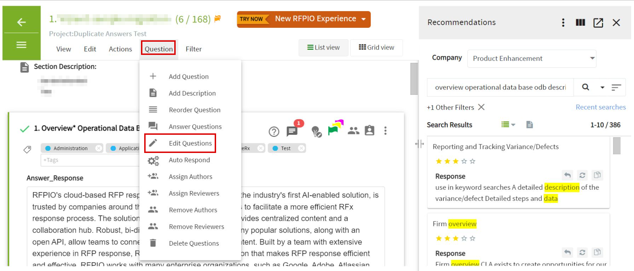Open the View menu
Image resolution: width=634 pixels, height=271 pixels.
point(64,49)
